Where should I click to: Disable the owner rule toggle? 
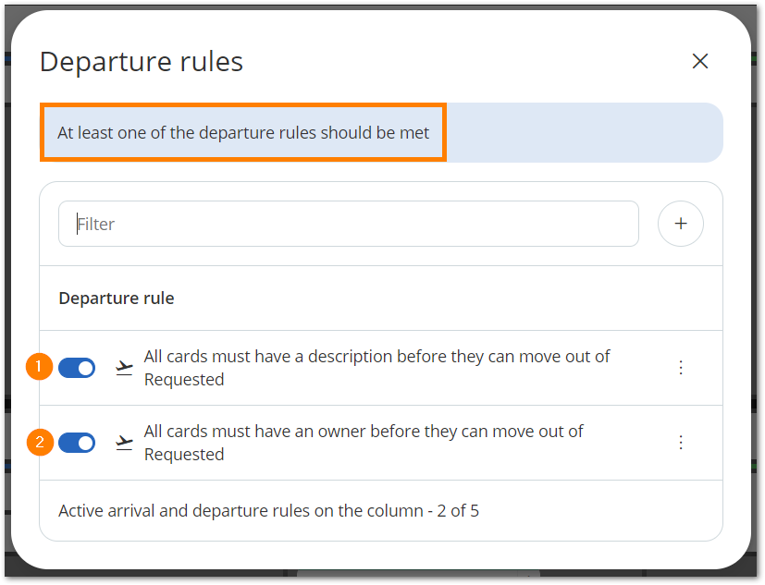click(77, 443)
